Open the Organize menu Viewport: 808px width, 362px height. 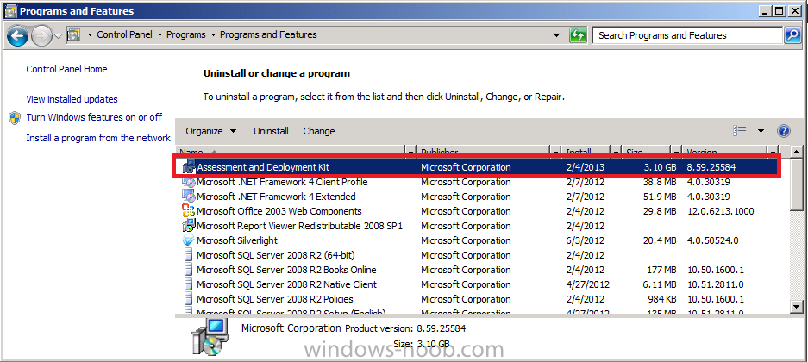[210, 131]
